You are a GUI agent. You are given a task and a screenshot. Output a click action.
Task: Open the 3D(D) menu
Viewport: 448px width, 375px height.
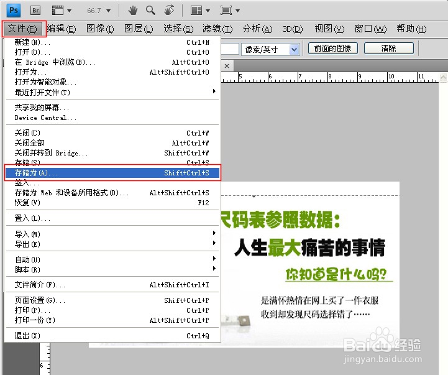tap(292, 29)
